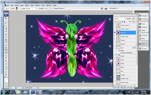Toggle Quick Mask mode in toolbox
The height and width of the screenshot is (95, 151).
point(6,83)
